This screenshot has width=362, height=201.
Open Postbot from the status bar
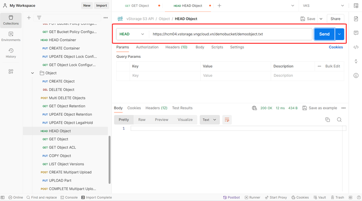pos(231,197)
